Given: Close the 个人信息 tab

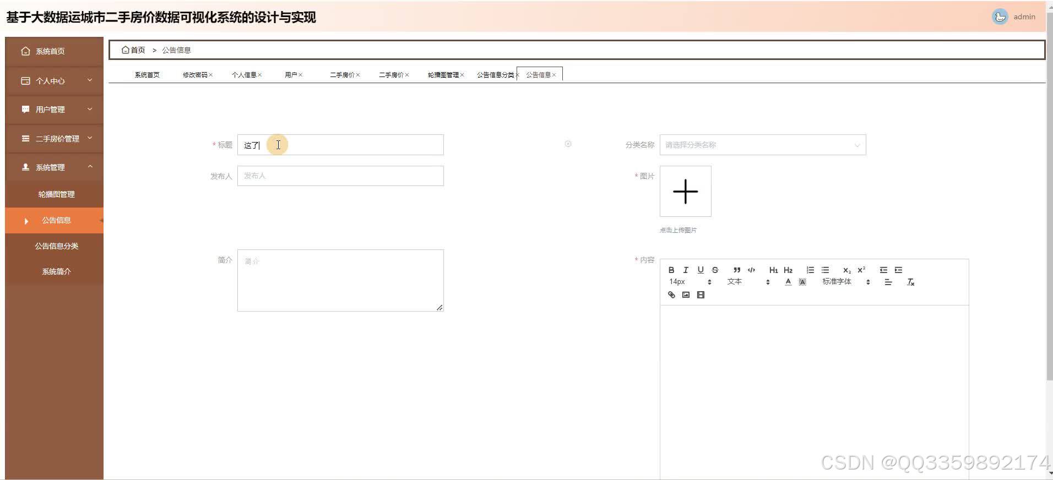Looking at the screenshot, I should pyautogui.click(x=259, y=75).
